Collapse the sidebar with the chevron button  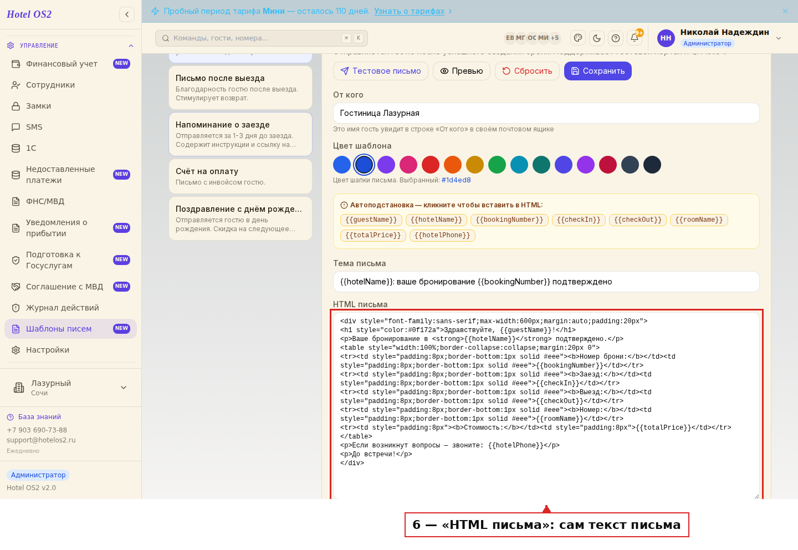click(x=127, y=14)
